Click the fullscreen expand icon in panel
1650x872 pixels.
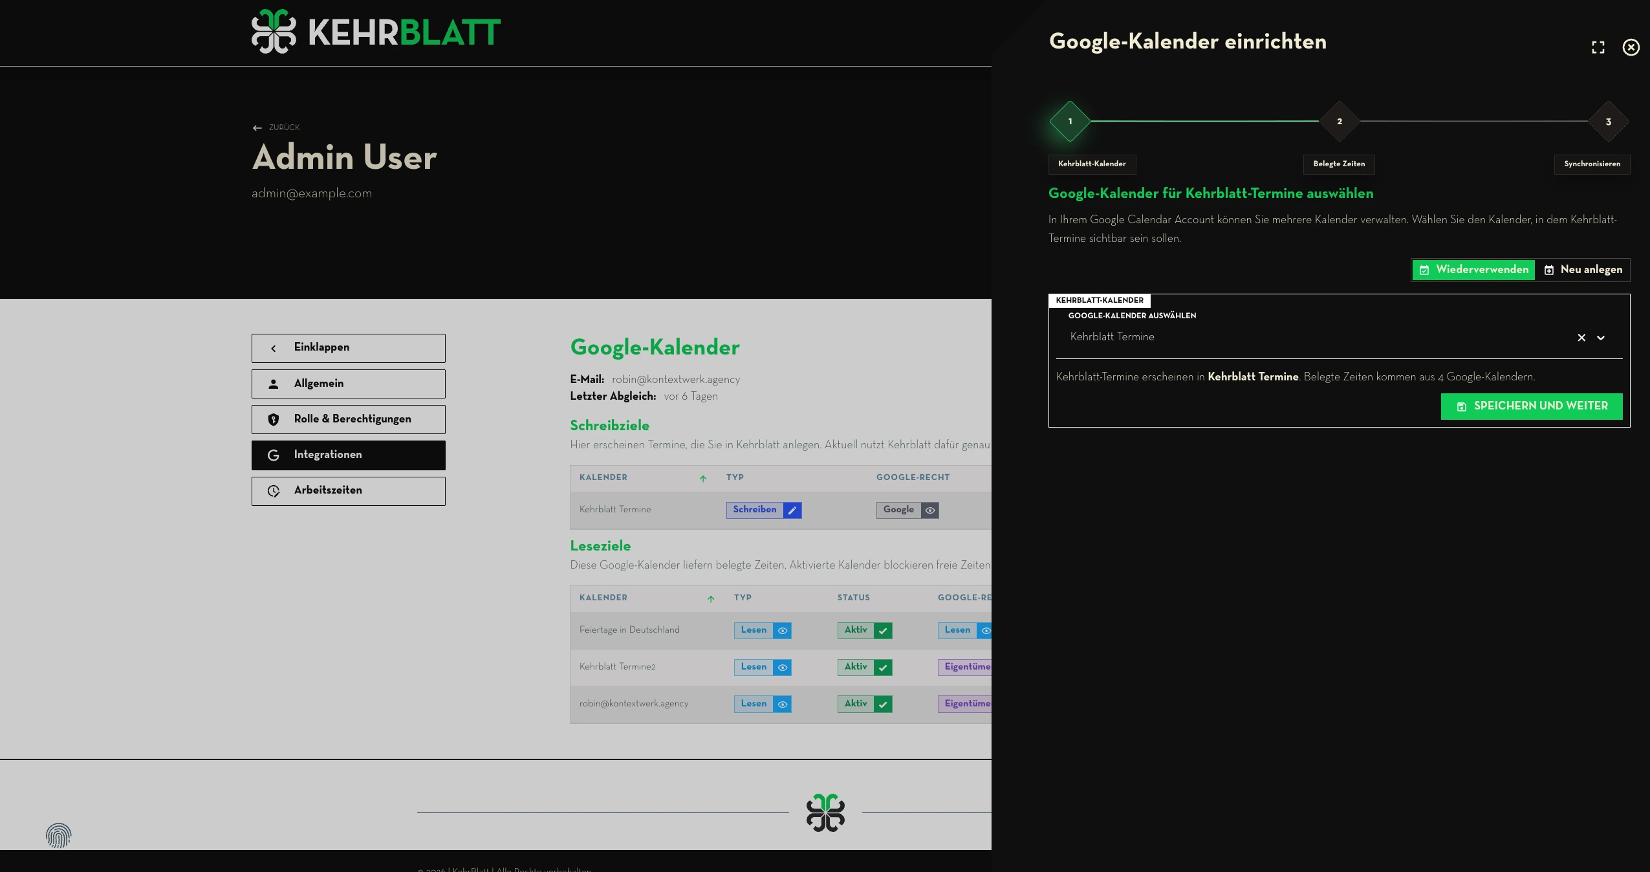(1598, 47)
